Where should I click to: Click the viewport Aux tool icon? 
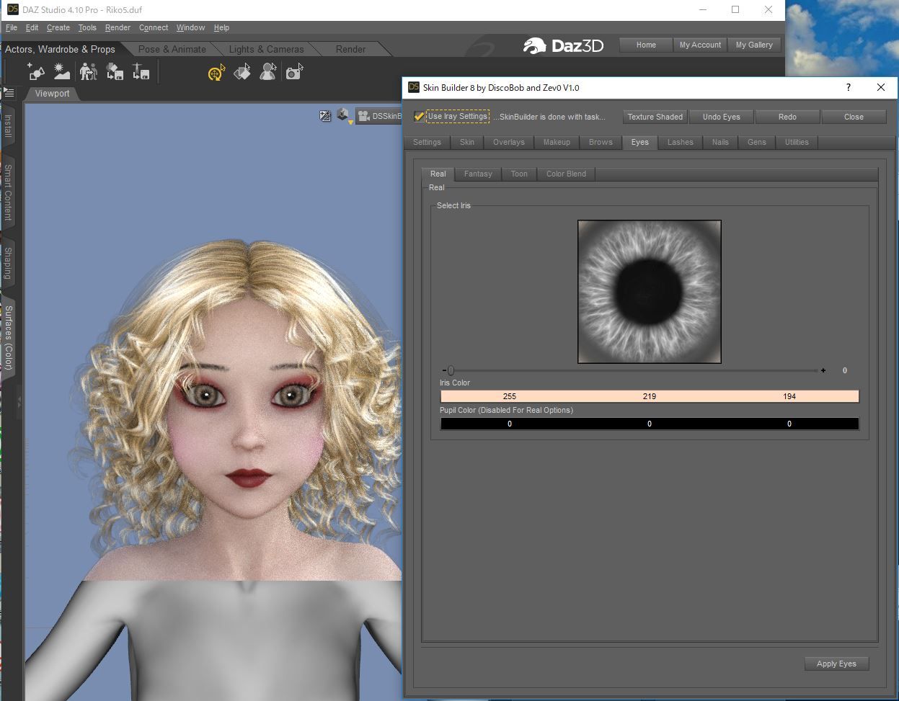pos(325,116)
